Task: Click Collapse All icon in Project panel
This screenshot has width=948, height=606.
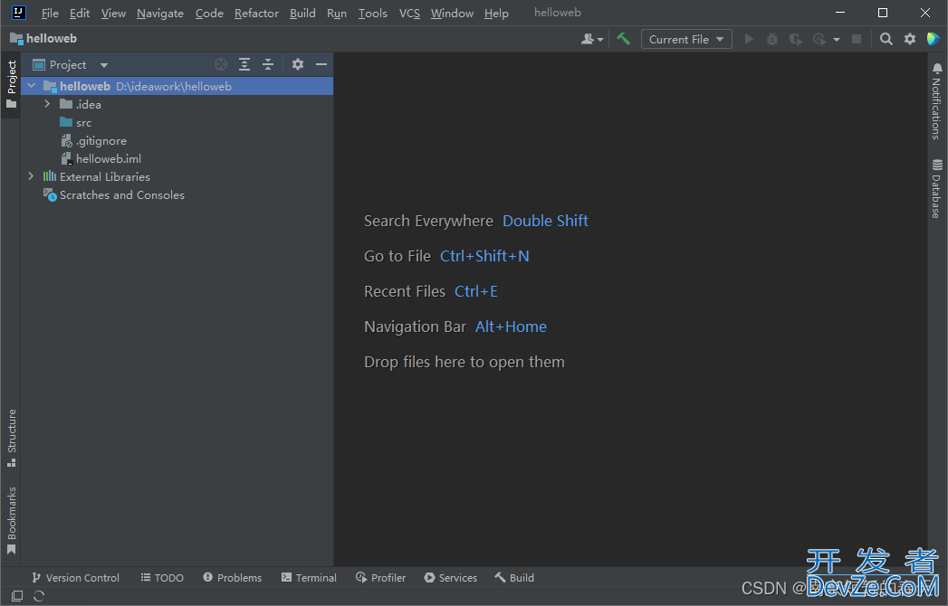Action: coord(268,64)
